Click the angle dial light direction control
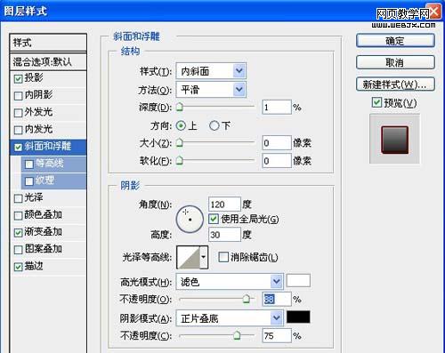 (x=190, y=220)
